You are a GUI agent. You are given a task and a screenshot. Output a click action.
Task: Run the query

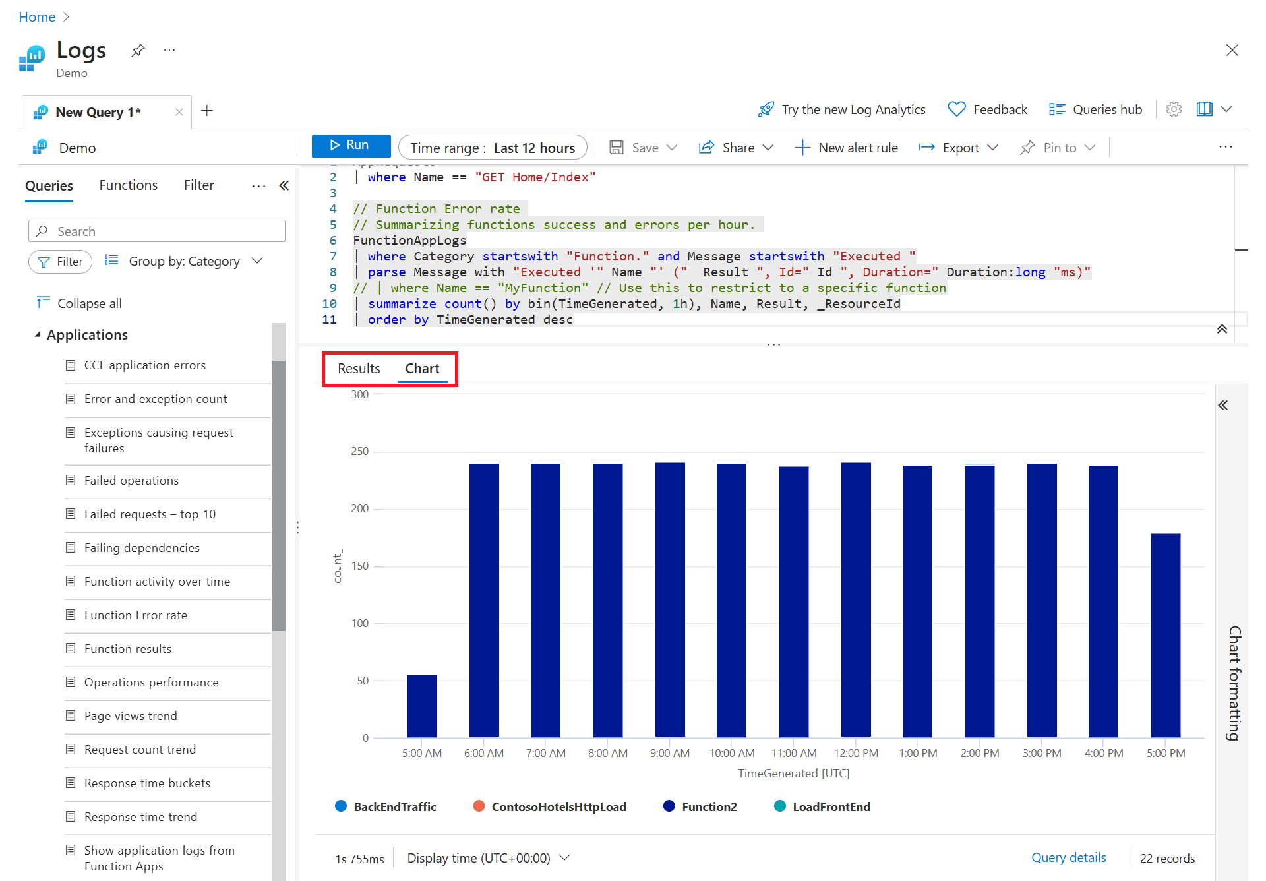[351, 146]
